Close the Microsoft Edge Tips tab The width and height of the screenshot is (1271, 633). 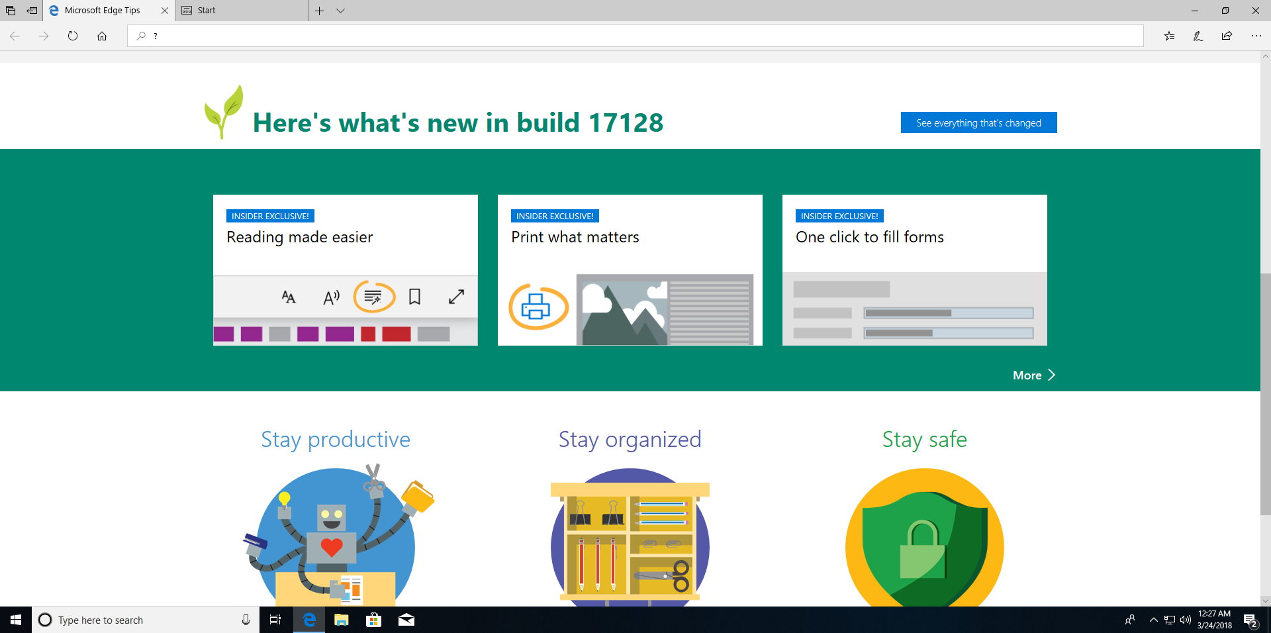(x=165, y=11)
